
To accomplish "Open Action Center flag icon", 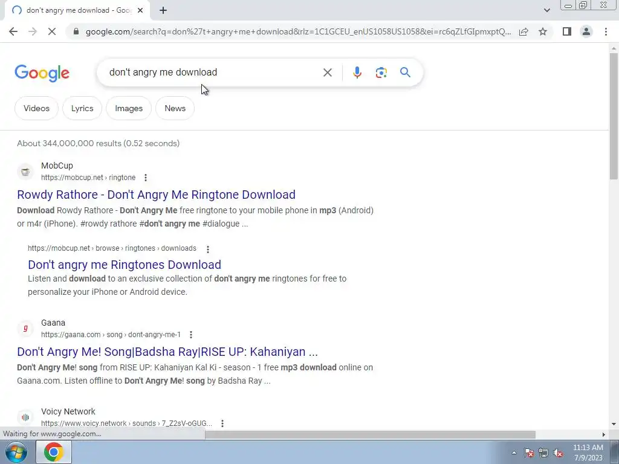I will pyautogui.click(x=529, y=453).
